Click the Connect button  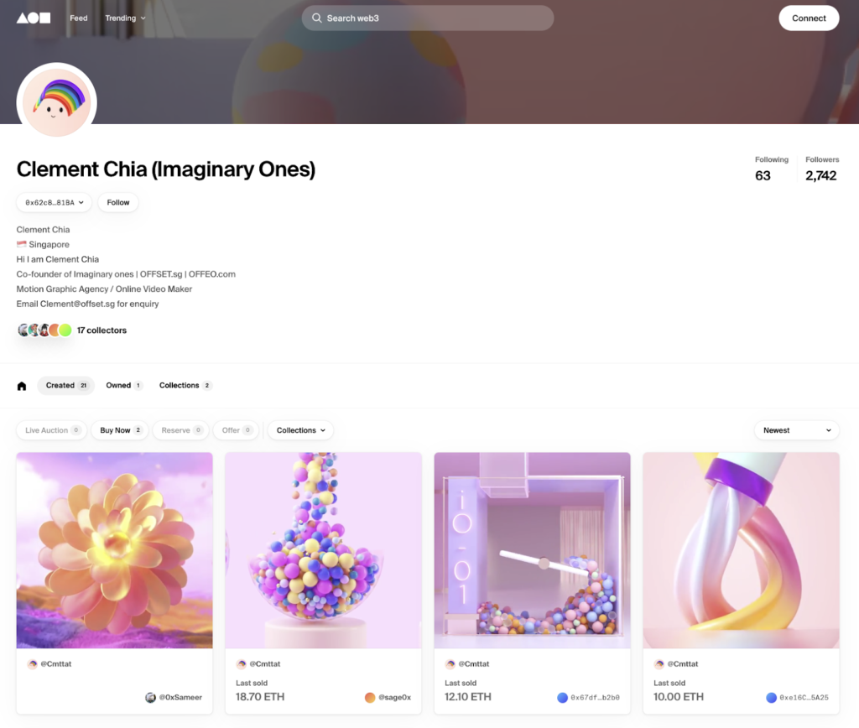pyautogui.click(x=809, y=18)
